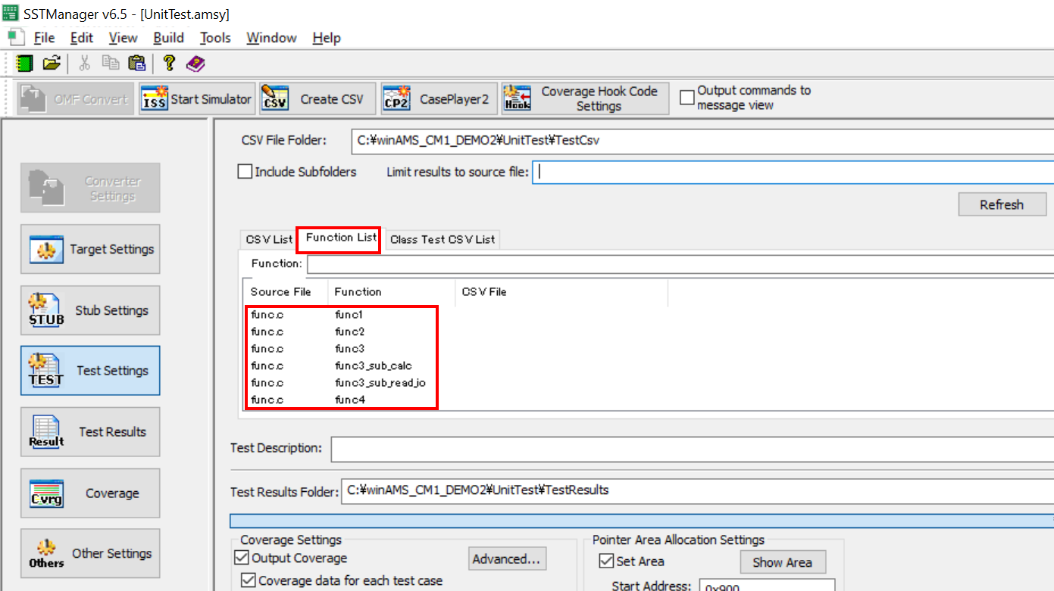Click the copy toolbar icon

tap(111, 64)
